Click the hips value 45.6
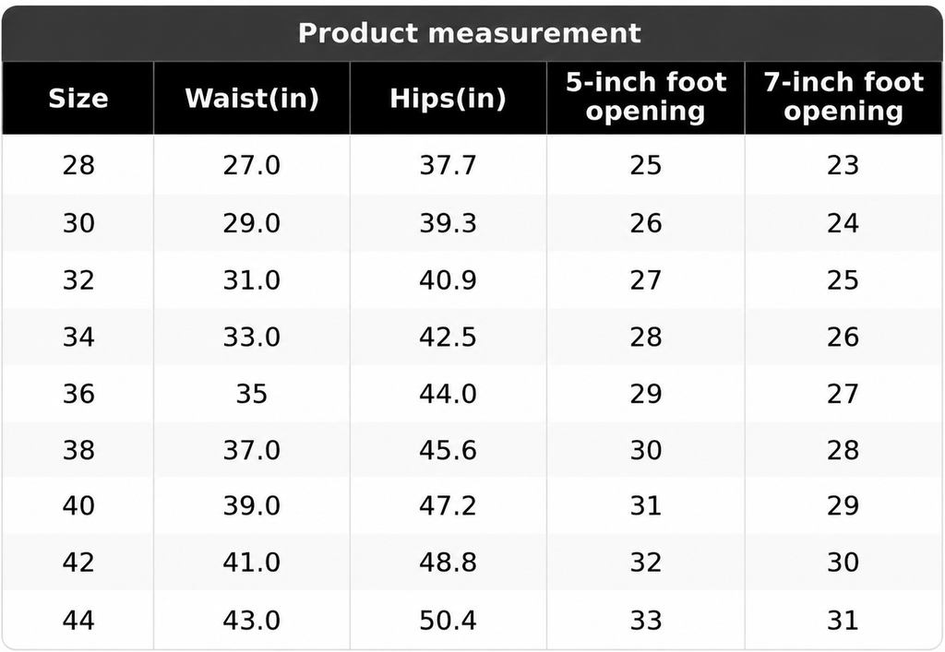This screenshot has width=945, height=652. (448, 450)
